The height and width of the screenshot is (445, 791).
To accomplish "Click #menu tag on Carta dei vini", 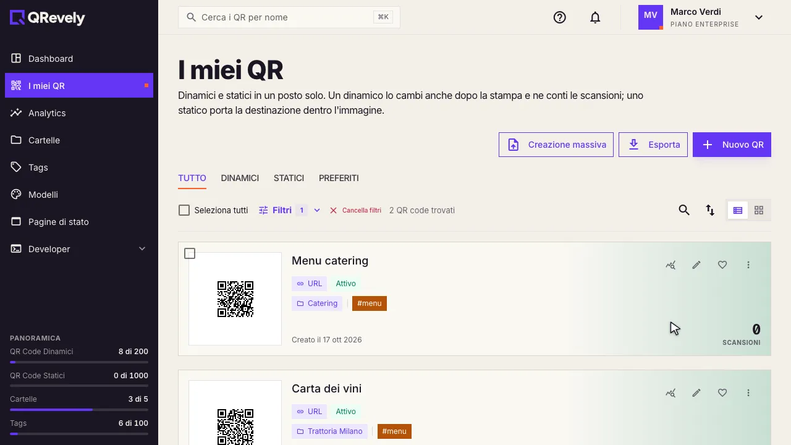I will (x=394, y=431).
